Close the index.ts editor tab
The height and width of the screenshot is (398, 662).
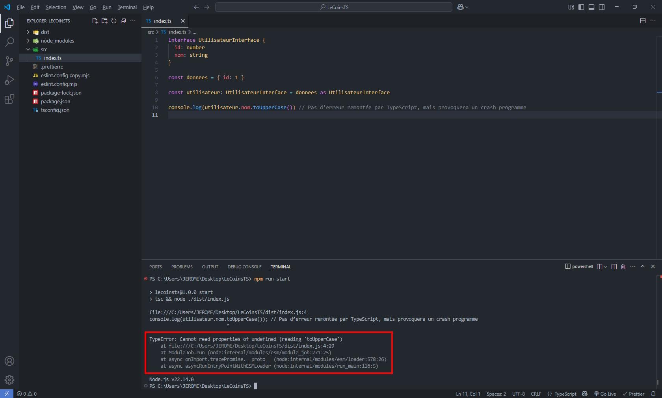183,21
